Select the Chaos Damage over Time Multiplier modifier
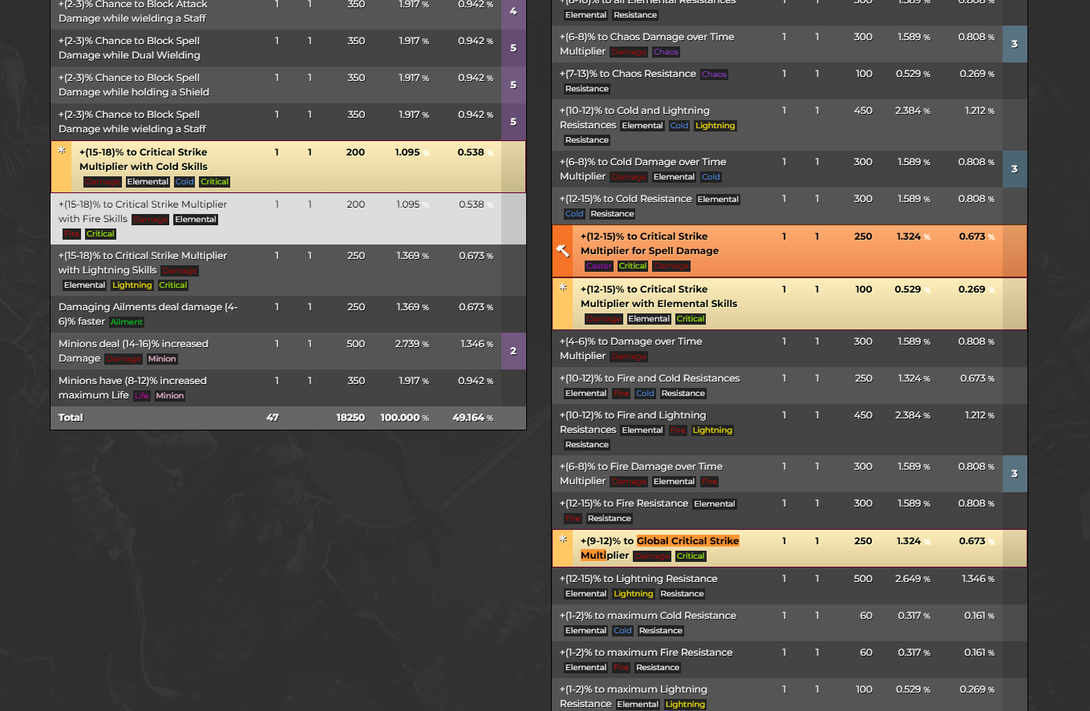The height and width of the screenshot is (711, 1090). [789, 44]
